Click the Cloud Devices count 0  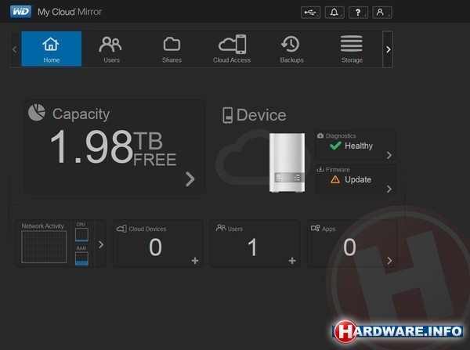click(155, 247)
